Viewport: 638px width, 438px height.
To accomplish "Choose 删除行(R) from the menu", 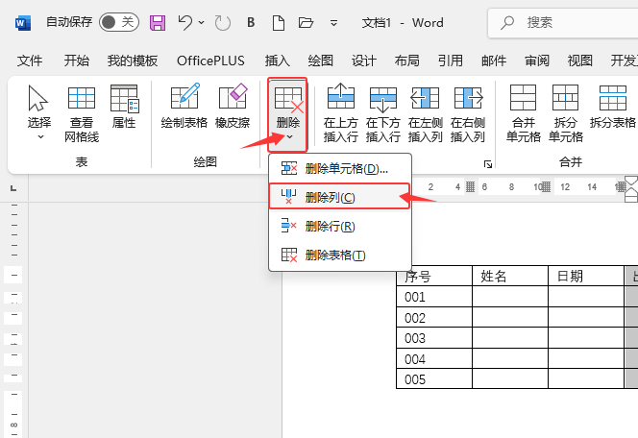I will click(x=340, y=226).
